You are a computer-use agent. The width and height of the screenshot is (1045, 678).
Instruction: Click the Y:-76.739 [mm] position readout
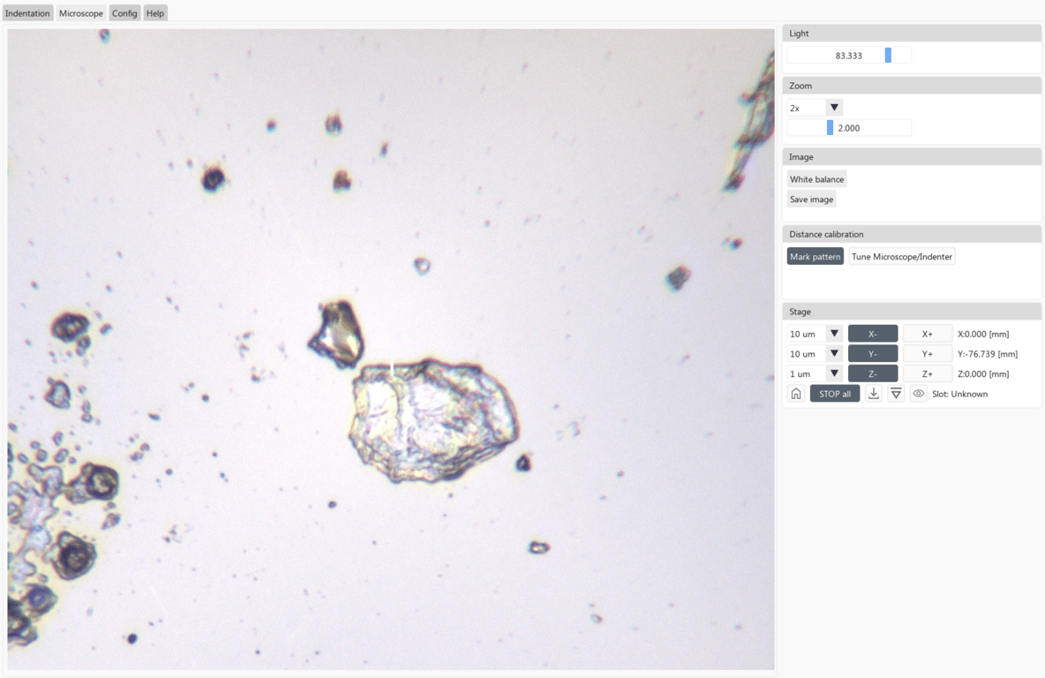988,353
